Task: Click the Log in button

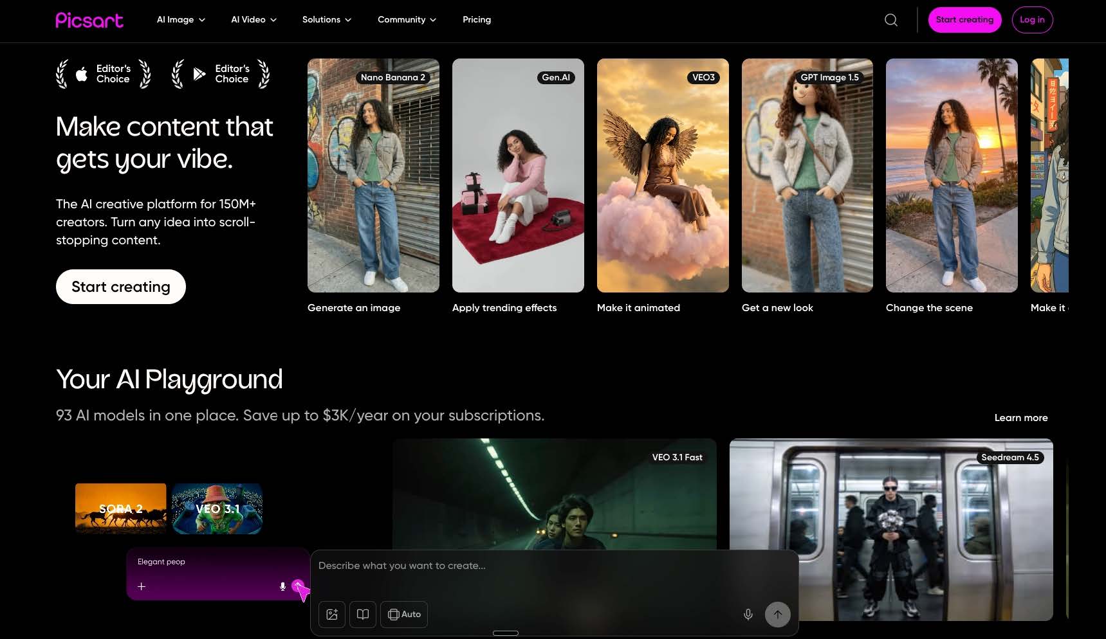Action: tap(1032, 20)
